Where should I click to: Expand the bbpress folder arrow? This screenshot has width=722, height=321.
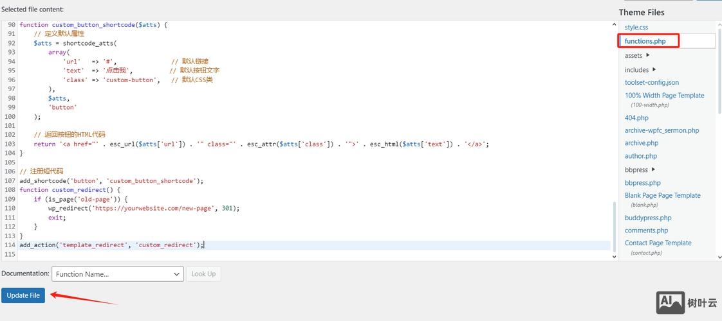coord(653,169)
